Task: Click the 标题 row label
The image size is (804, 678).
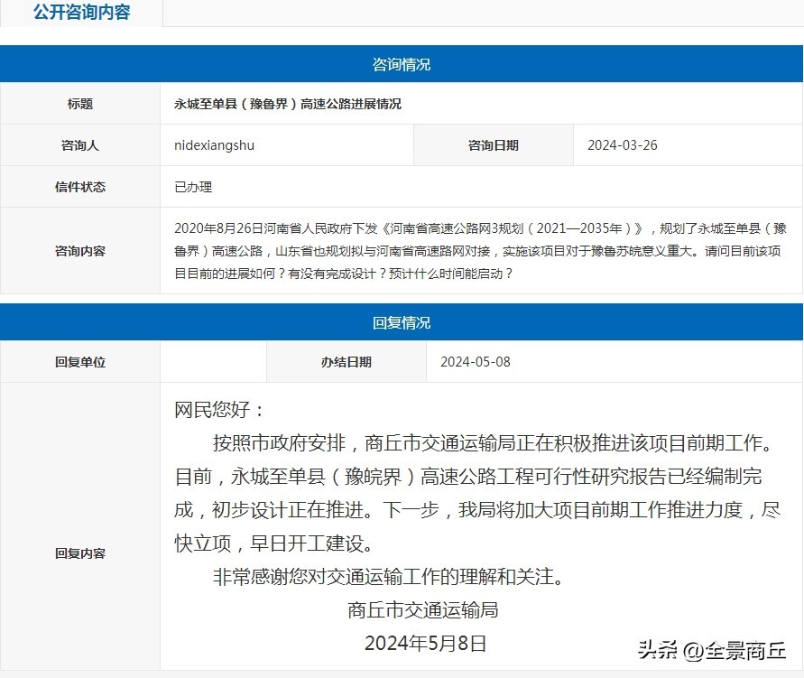Action: [x=80, y=104]
